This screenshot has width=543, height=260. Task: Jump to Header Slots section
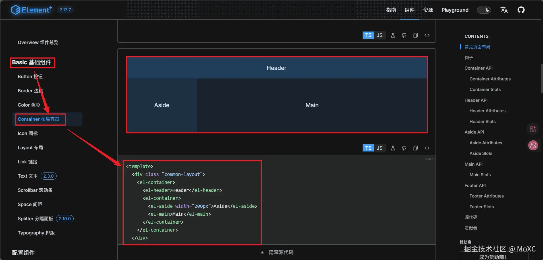click(x=482, y=121)
